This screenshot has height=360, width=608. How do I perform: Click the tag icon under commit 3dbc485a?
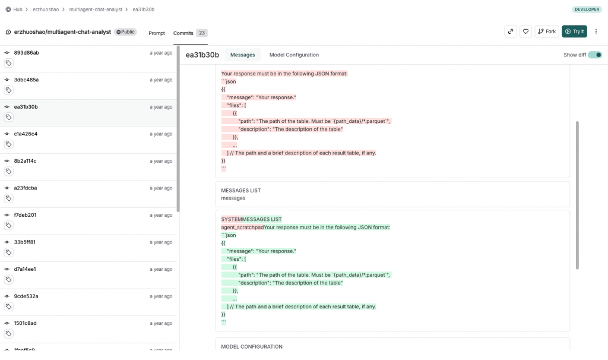(x=8, y=90)
